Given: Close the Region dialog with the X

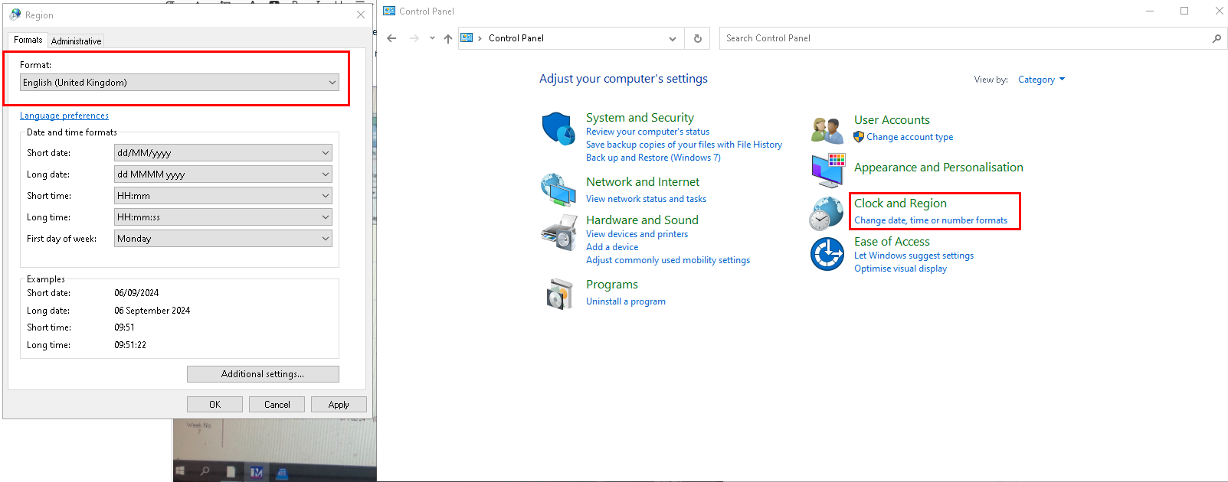Looking at the screenshot, I should point(361,15).
